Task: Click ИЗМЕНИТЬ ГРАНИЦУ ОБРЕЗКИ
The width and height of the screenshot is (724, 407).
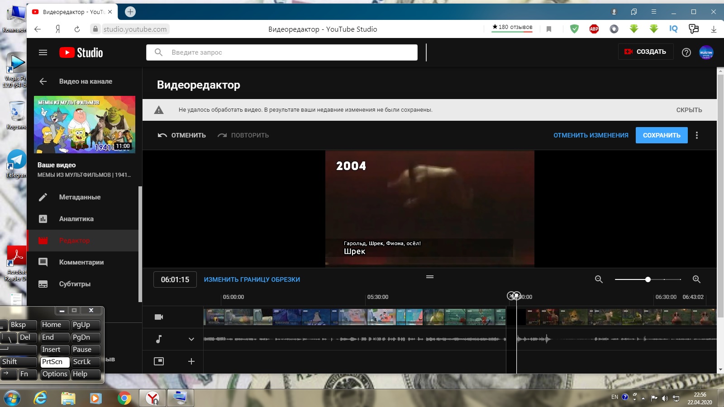Action: coord(252,279)
